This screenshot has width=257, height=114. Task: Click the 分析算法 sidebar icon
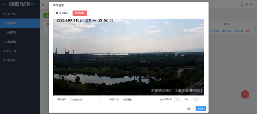[4, 14]
